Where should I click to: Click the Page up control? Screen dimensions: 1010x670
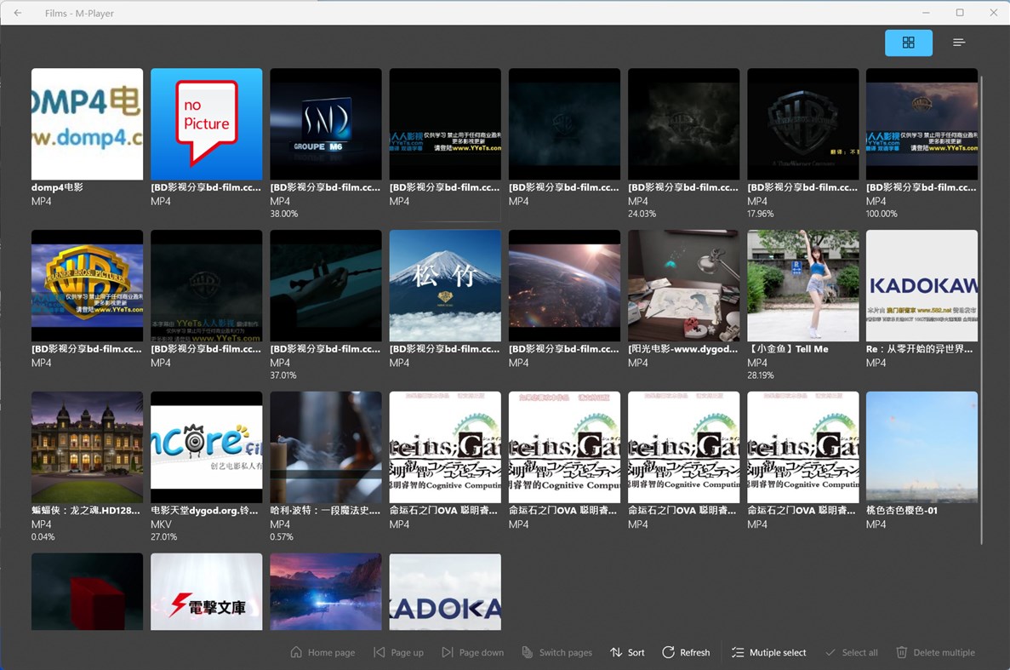pyautogui.click(x=398, y=652)
